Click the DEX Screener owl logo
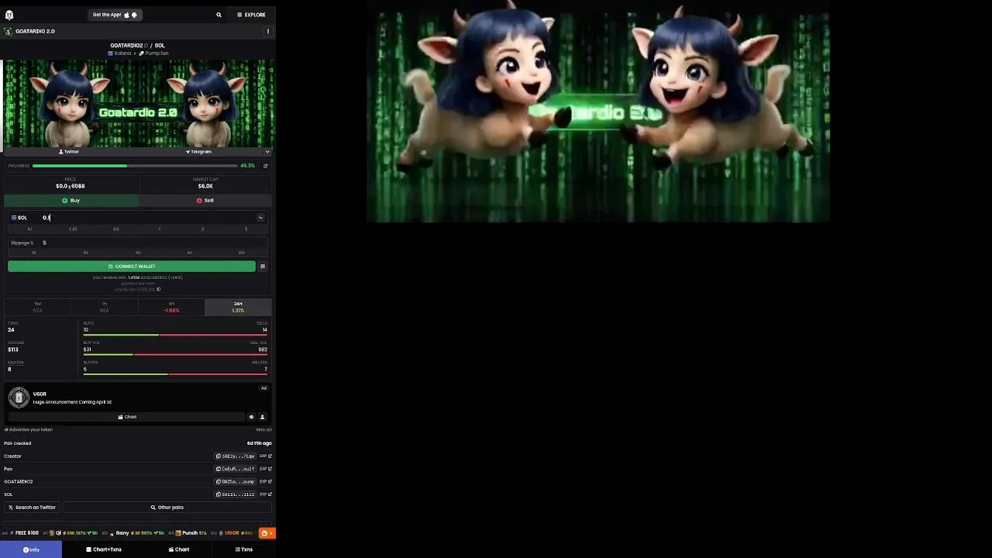This screenshot has width=992, height=558. (9, 15)
